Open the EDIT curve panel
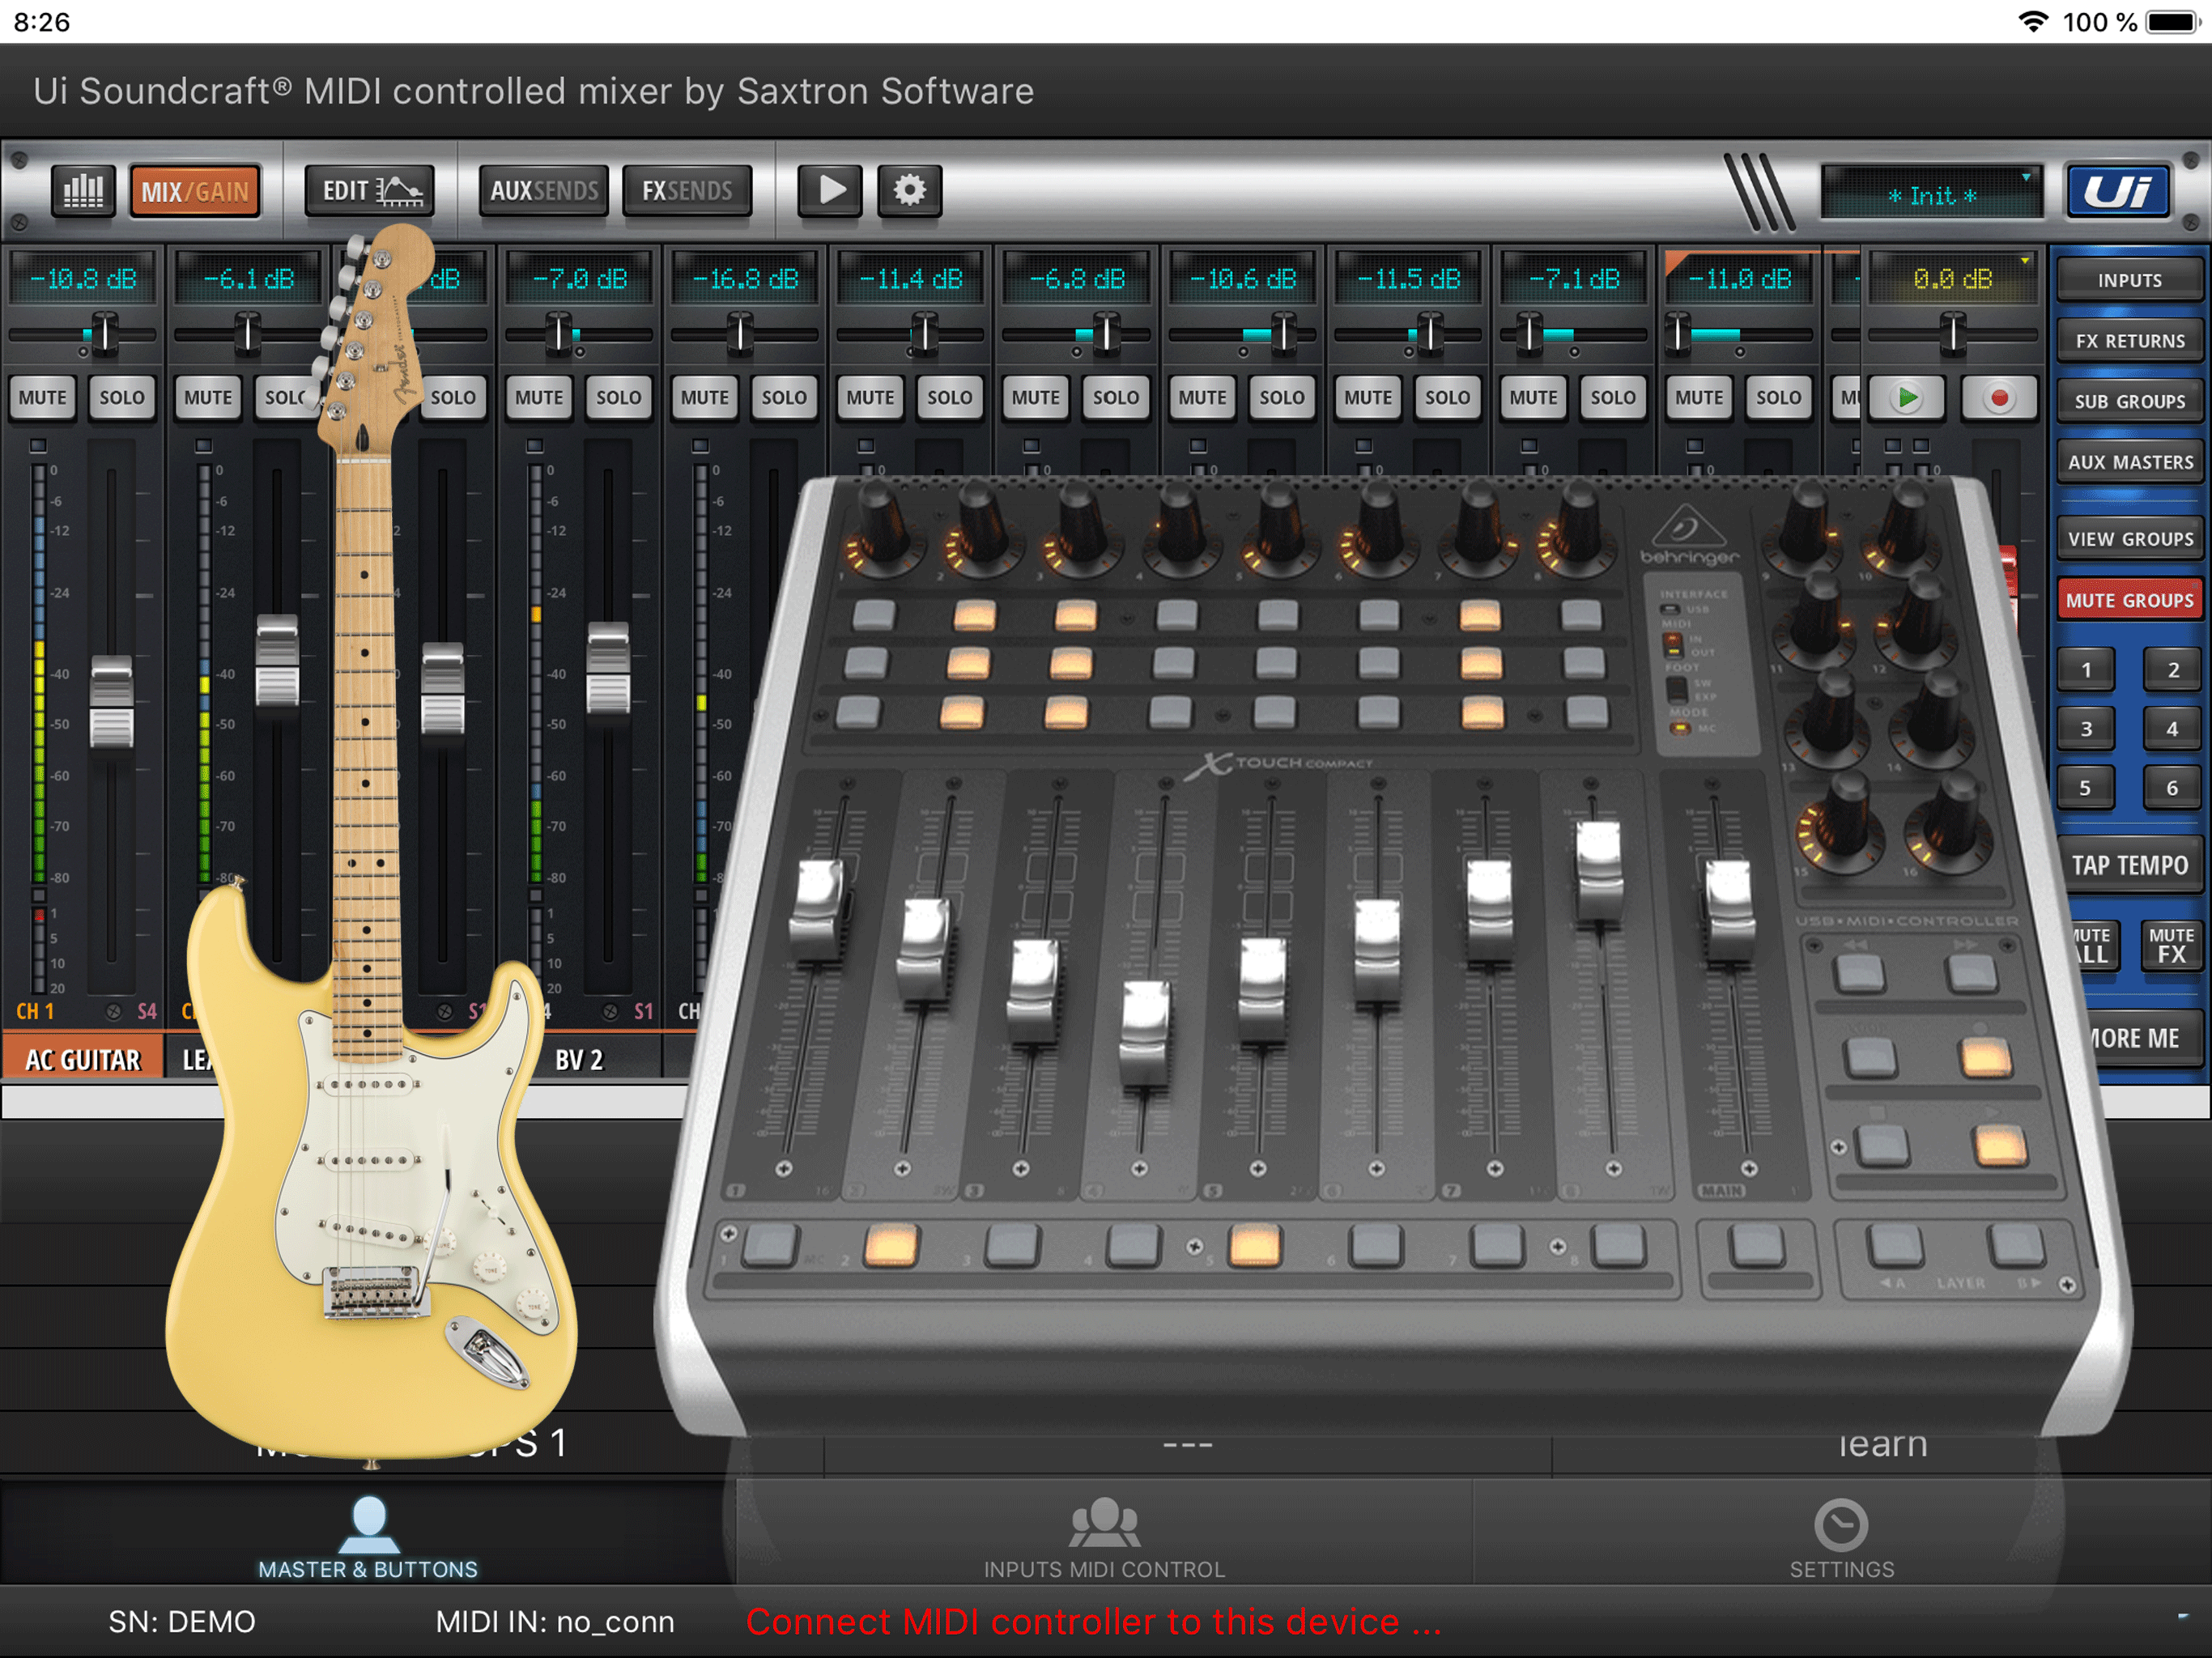 (x=370, y=190)
